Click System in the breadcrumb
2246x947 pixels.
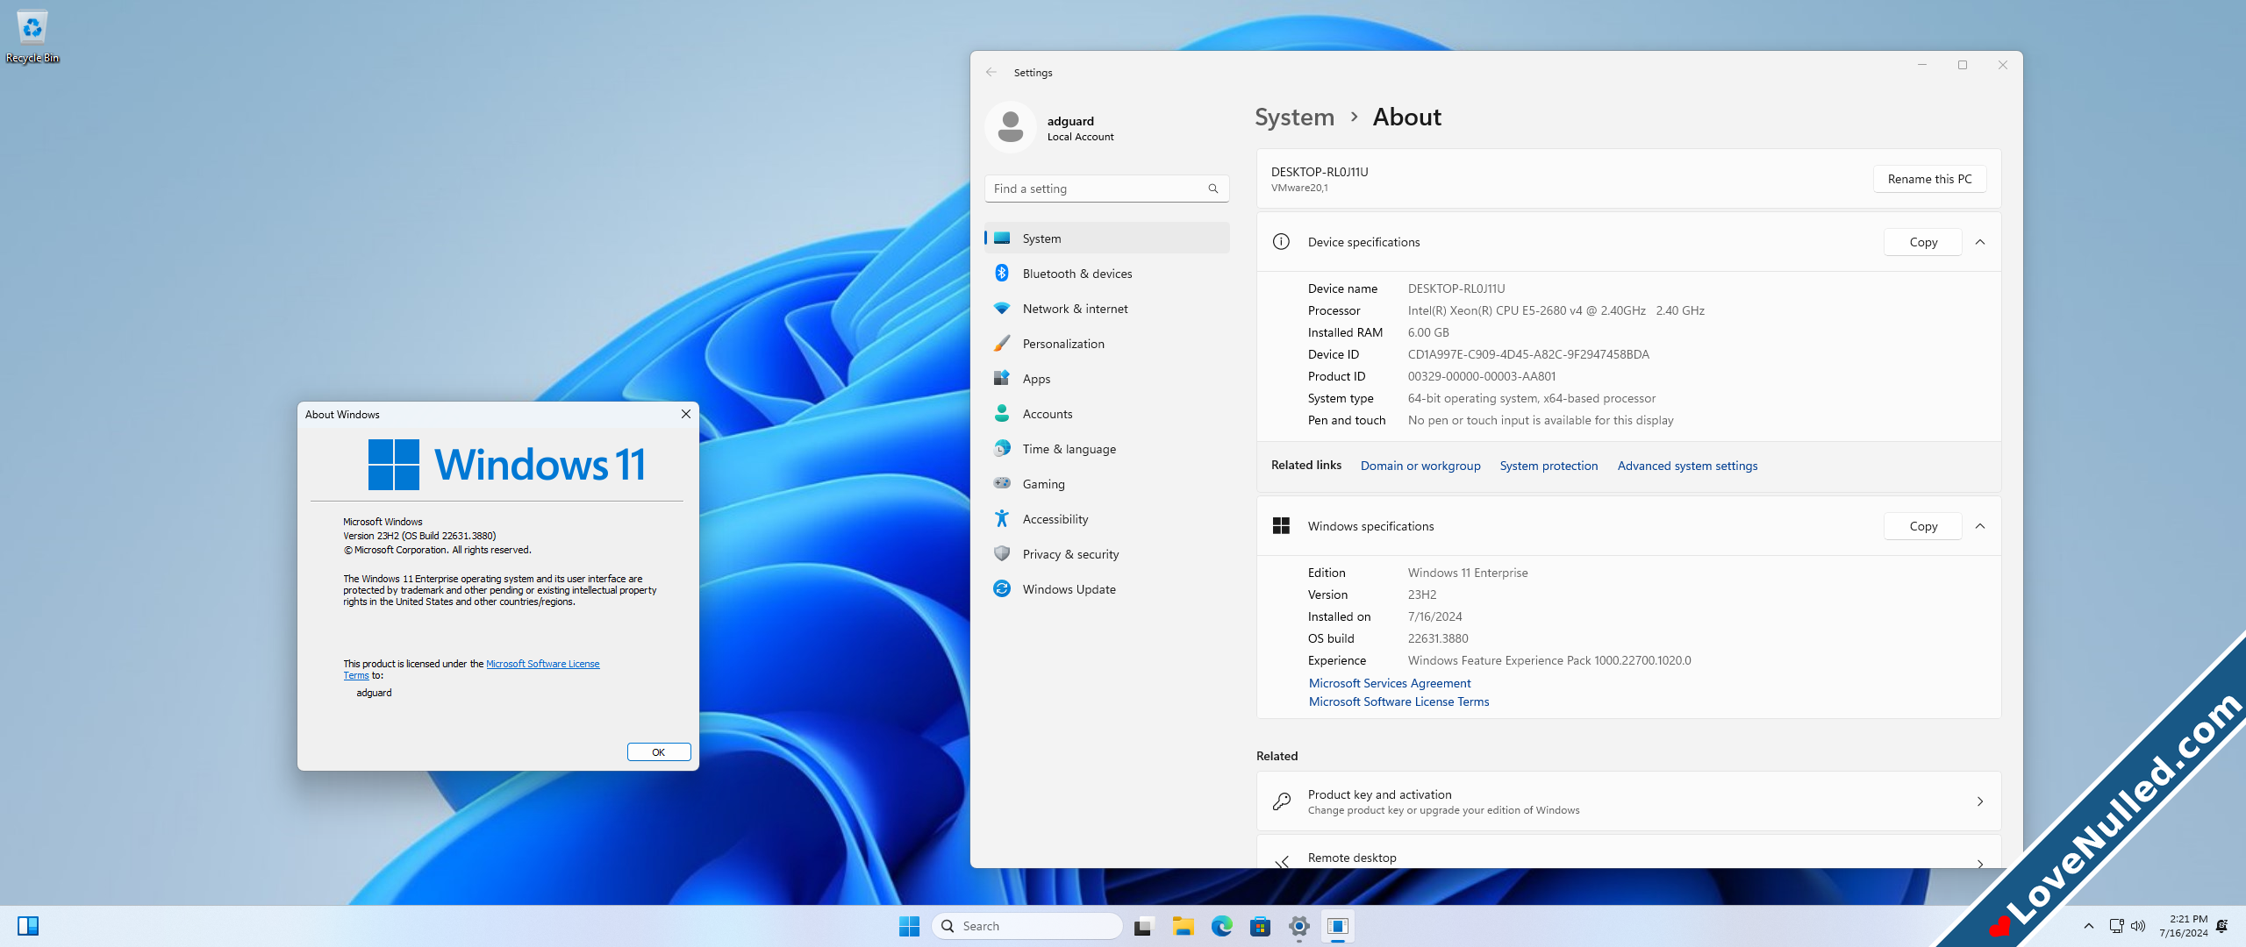click(1294, 117)
